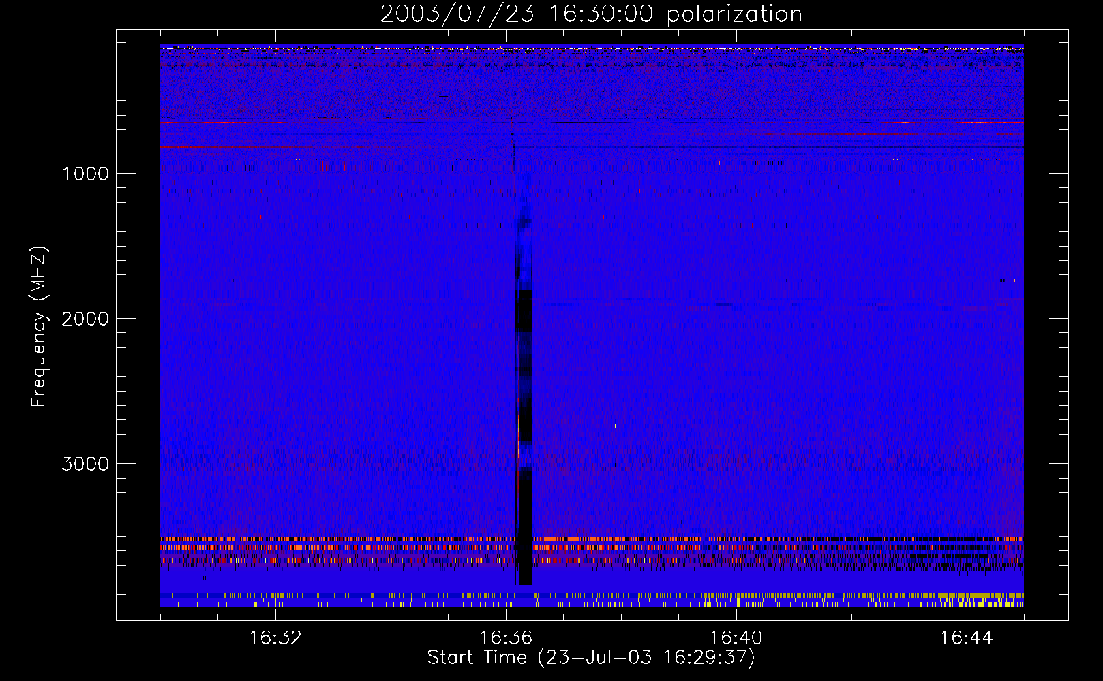Viewport: 1103px width, 681px height.
Task: Select the 3000 frequency axis label
Action: tap(85, 463)
